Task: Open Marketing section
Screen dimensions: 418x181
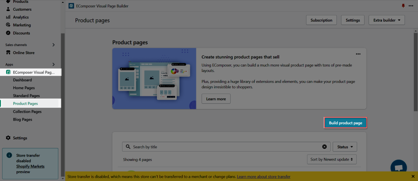Action: [x=22, y=25]
